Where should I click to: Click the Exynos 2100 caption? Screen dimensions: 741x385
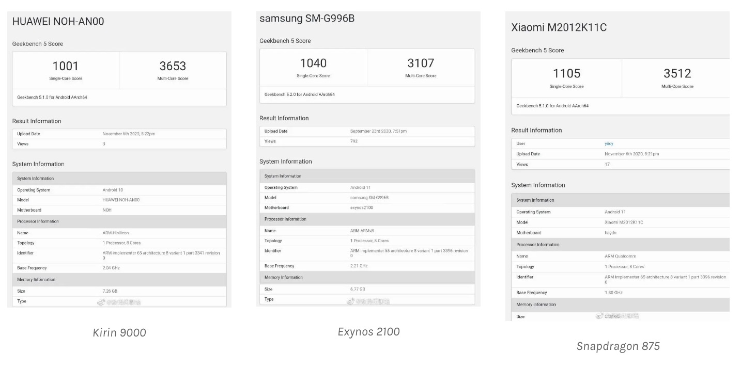point(368,332)
